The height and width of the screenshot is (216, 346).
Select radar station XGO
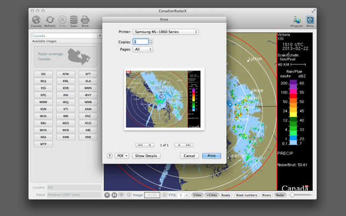[88, 123]
